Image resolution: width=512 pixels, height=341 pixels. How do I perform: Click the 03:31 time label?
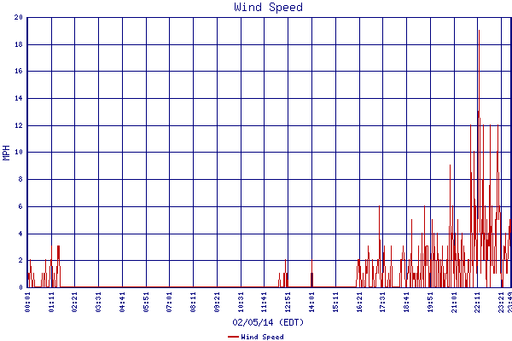(x=99, y=302)
